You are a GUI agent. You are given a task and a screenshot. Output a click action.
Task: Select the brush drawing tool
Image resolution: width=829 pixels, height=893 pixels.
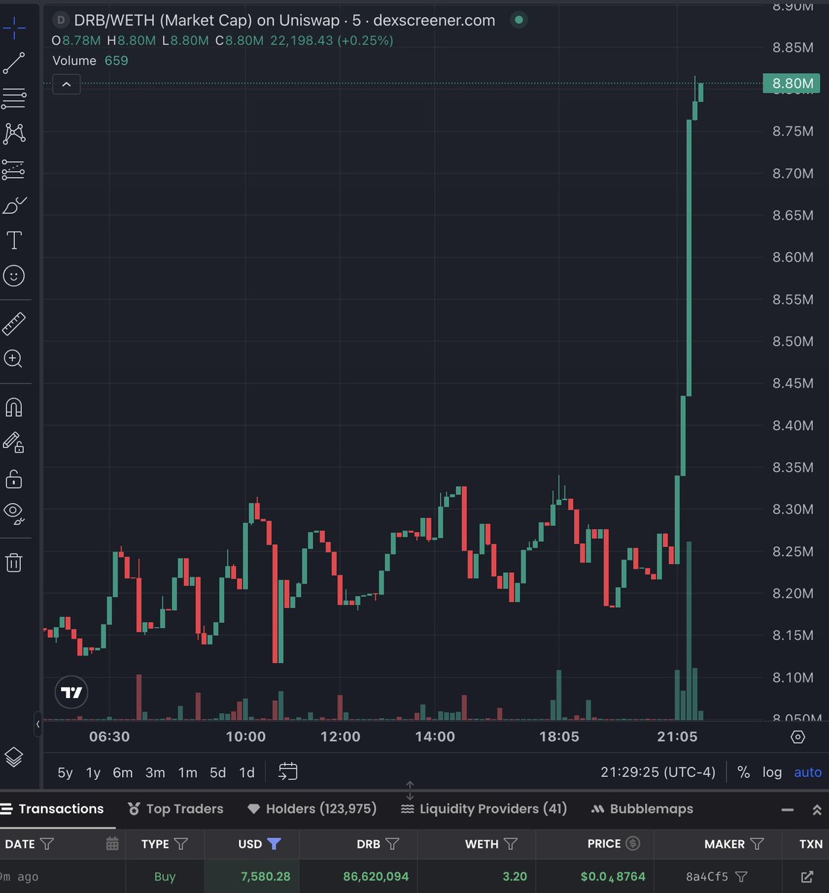13,205
